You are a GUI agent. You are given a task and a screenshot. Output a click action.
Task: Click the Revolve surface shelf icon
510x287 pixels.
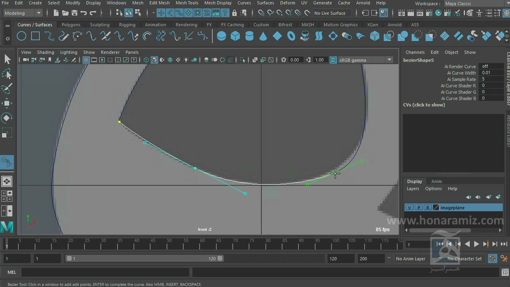pos(305,37)
